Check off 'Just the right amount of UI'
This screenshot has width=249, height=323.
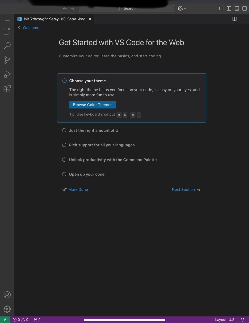point(64,130)
